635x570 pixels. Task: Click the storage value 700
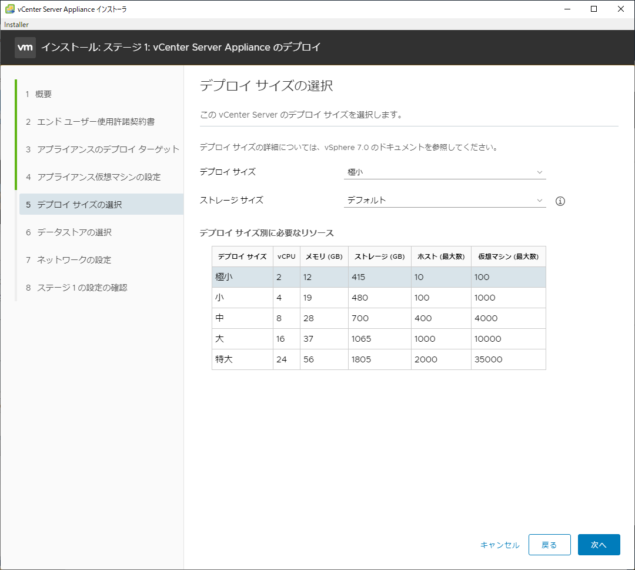pyautogui.click(x=360, y=318)
